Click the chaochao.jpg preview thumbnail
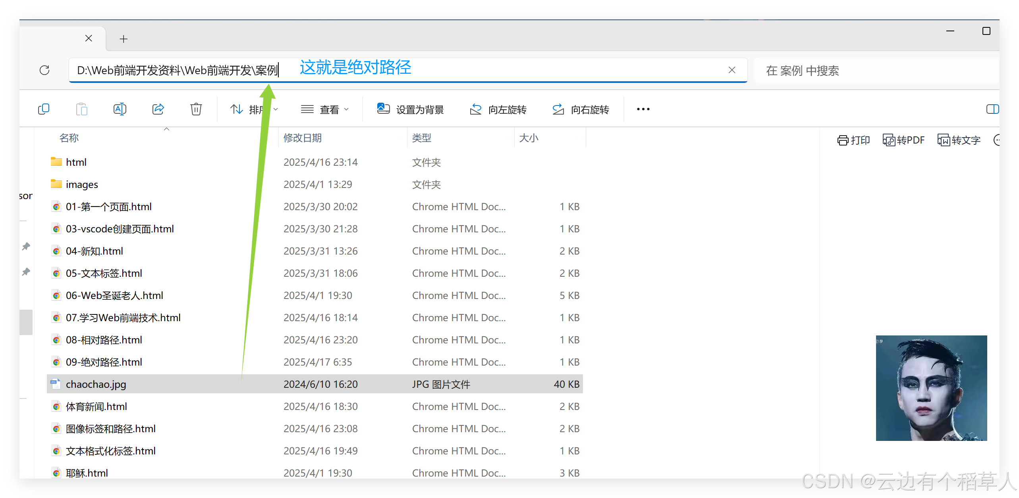 click(x=931, y=388)
